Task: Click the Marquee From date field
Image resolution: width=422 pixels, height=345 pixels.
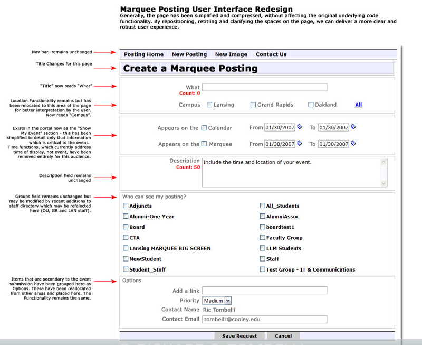Action: tap(280, 144)
